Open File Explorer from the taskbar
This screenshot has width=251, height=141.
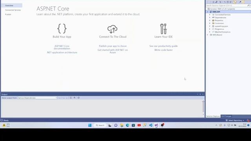122,125
